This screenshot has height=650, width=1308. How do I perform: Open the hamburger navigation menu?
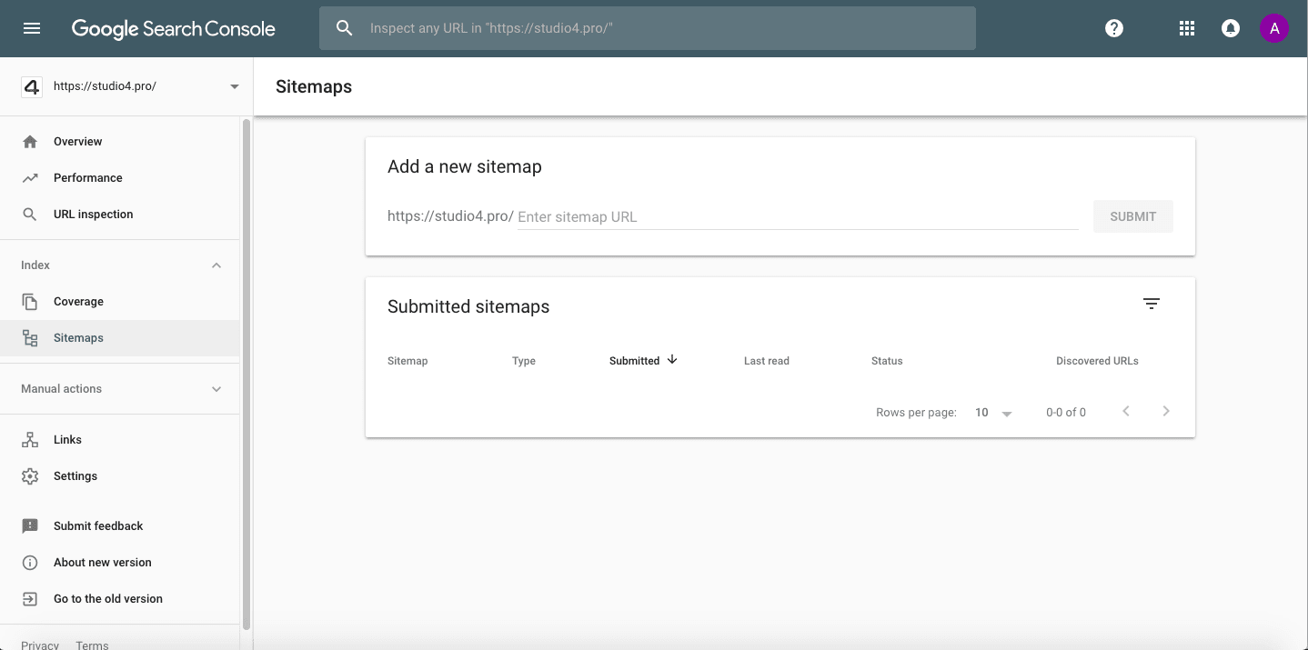32,28
